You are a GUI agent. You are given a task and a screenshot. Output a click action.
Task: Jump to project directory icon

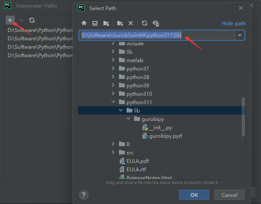tap(106, 24)
